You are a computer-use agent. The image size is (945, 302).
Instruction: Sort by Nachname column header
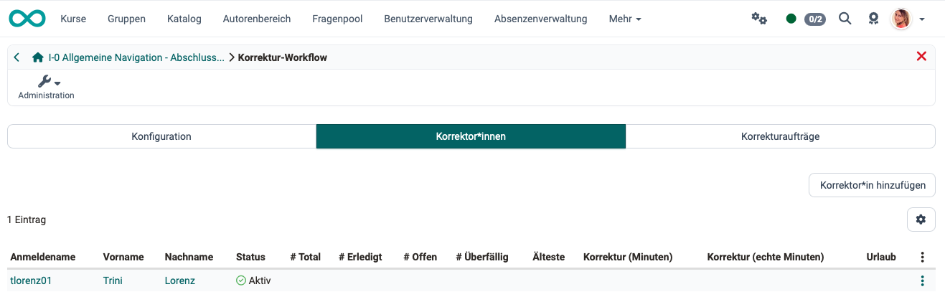(x=189, y=257)
